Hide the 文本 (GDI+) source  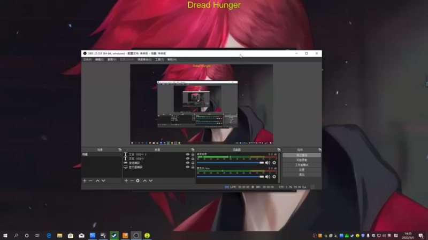pyautogui.click(x=188, y=158)
